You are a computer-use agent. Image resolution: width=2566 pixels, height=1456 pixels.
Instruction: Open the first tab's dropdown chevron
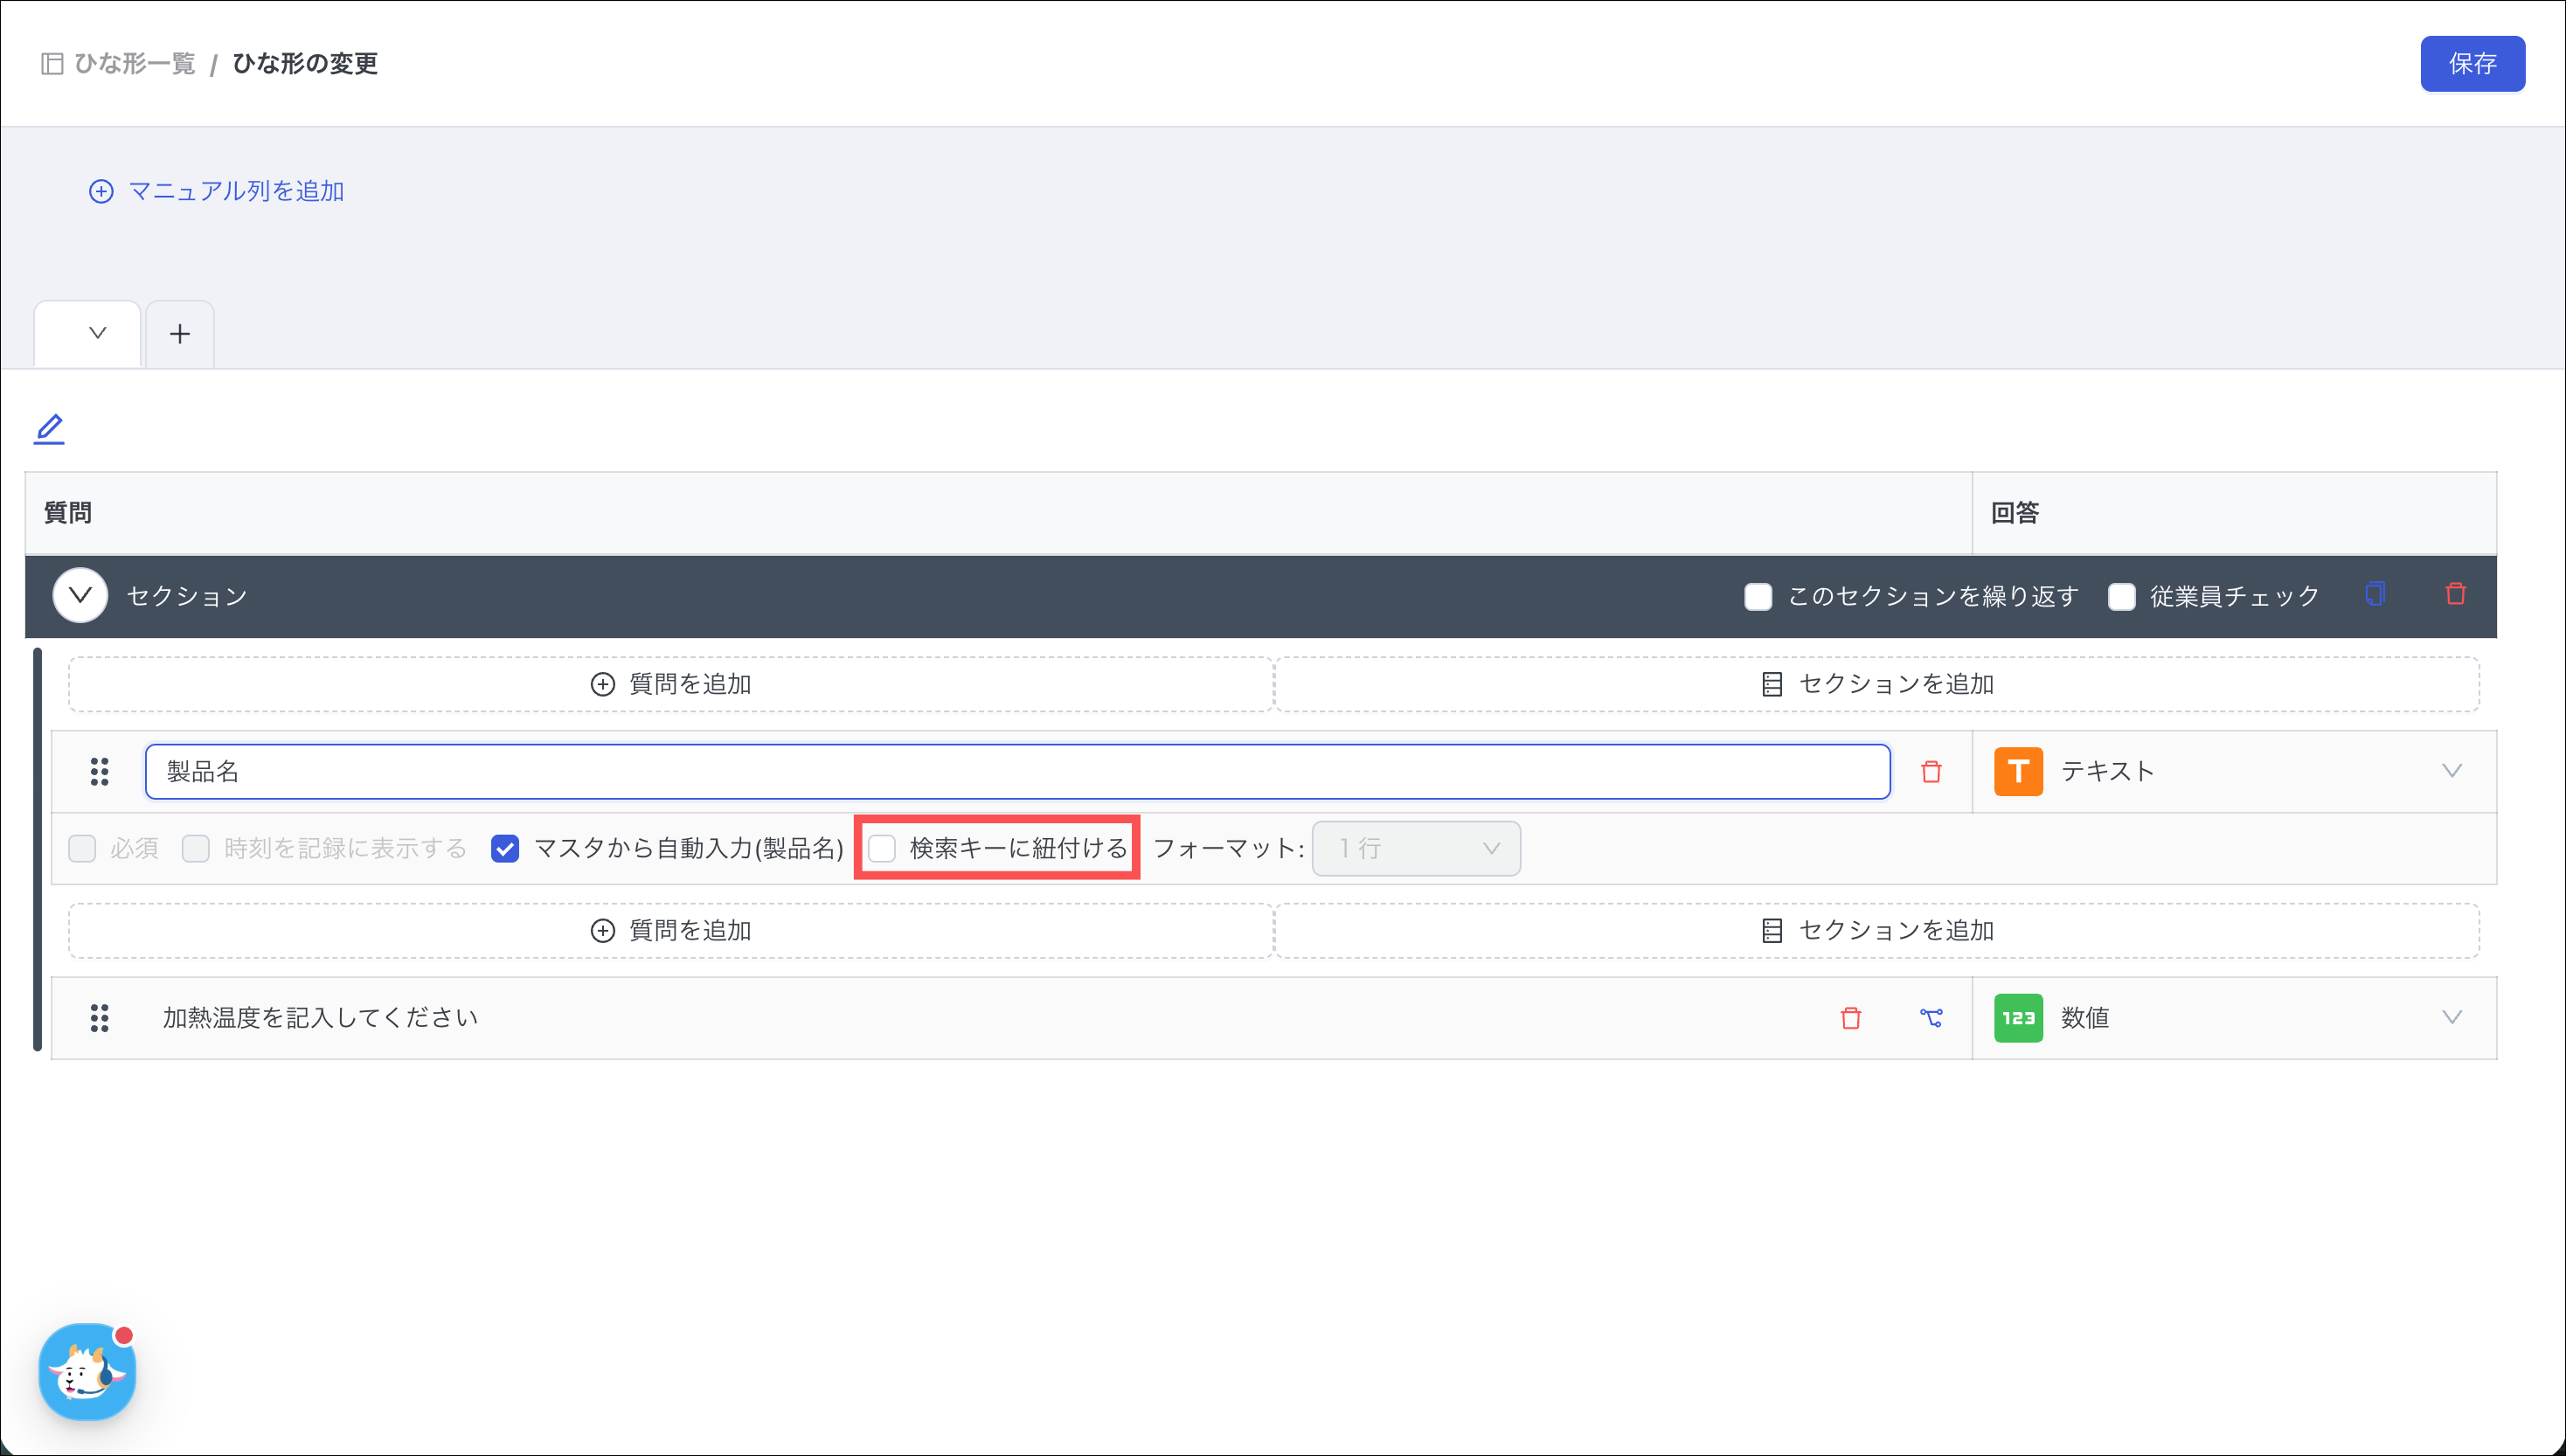(97, 333)
